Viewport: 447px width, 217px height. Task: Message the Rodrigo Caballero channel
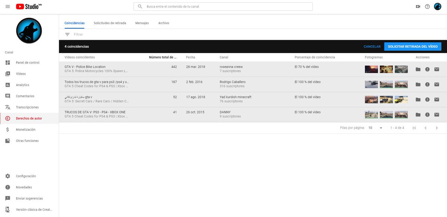(x=437, y=84)
